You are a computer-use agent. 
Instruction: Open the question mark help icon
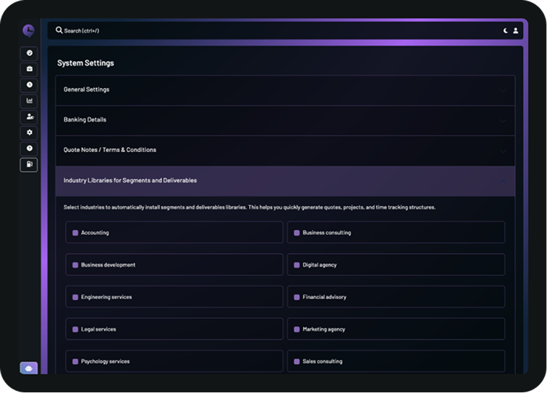pyautogui.click(x=29, y=148)
